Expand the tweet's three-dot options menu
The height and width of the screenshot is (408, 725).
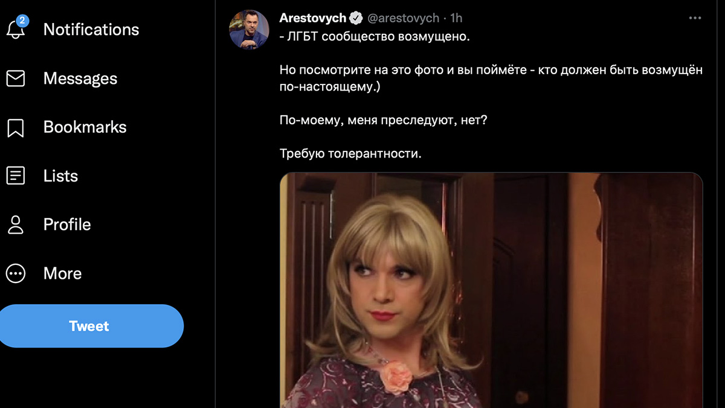[x=695, y=18]
